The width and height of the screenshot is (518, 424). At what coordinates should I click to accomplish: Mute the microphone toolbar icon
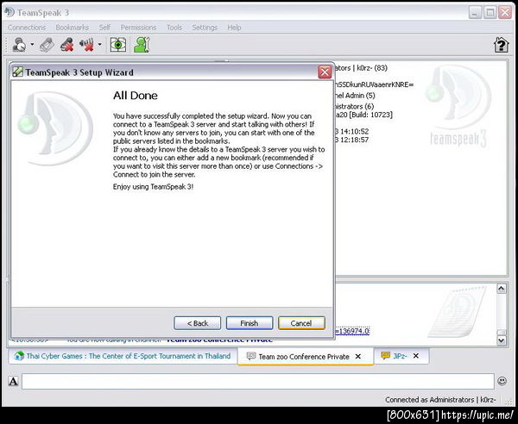tap(66, 45)
